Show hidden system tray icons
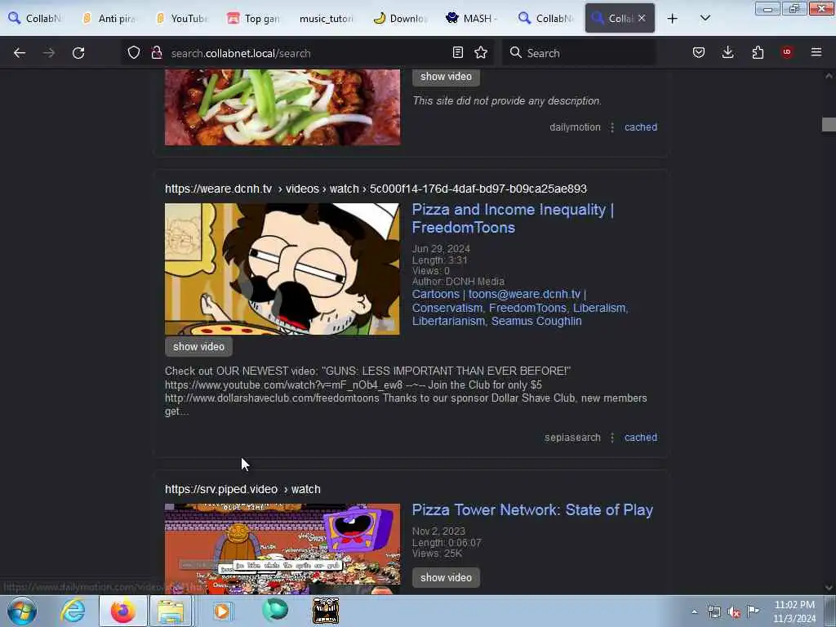The height and width of the screenshot is (627, 836). point(694,612)
